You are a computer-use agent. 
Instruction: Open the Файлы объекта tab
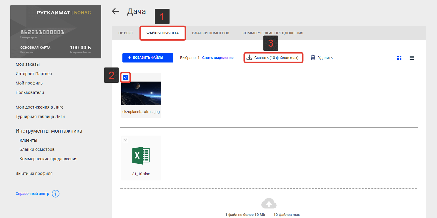point(163,33)
